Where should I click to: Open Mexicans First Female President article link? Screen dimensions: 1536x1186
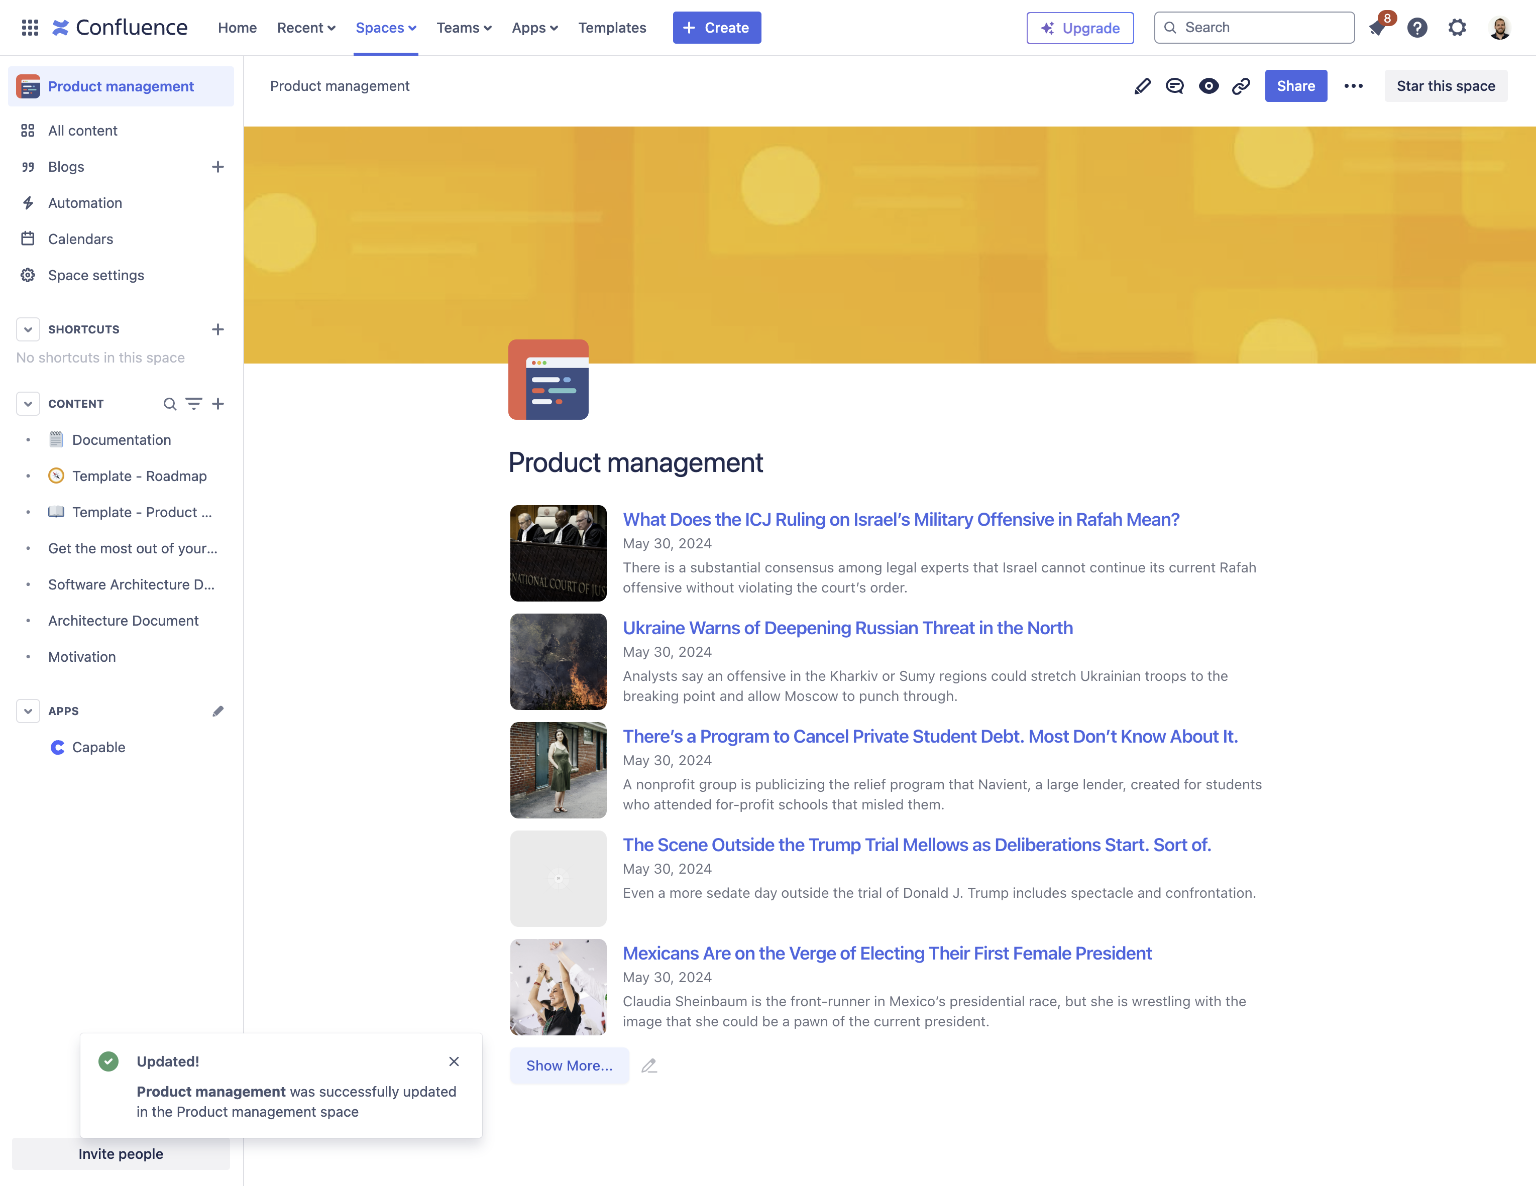[x=887, y=954]
